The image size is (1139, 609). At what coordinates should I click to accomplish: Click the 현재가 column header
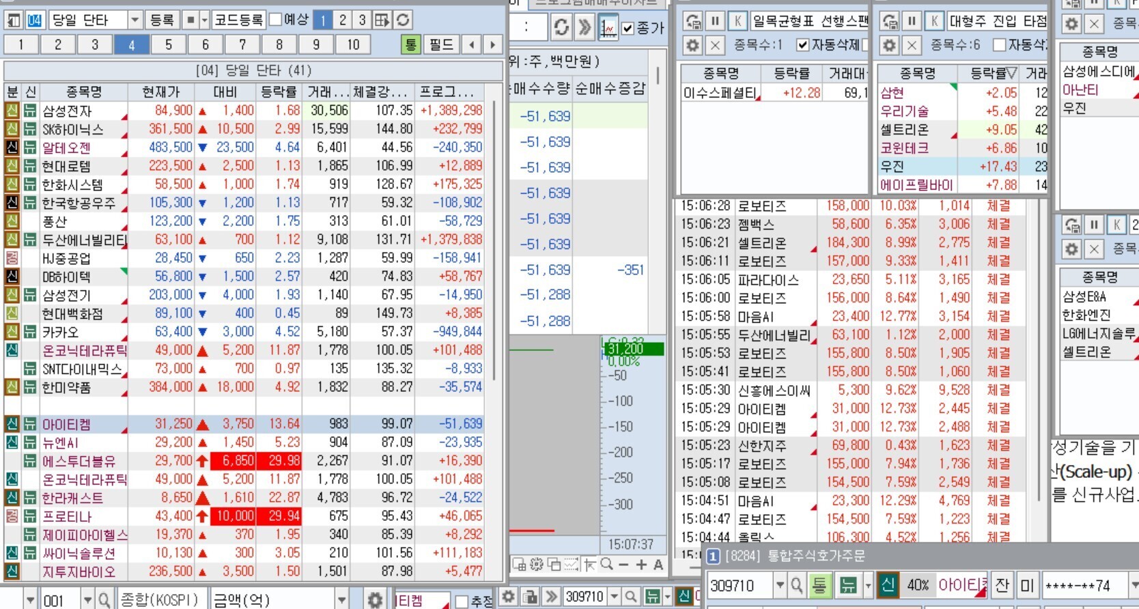(x=161, y=91)
